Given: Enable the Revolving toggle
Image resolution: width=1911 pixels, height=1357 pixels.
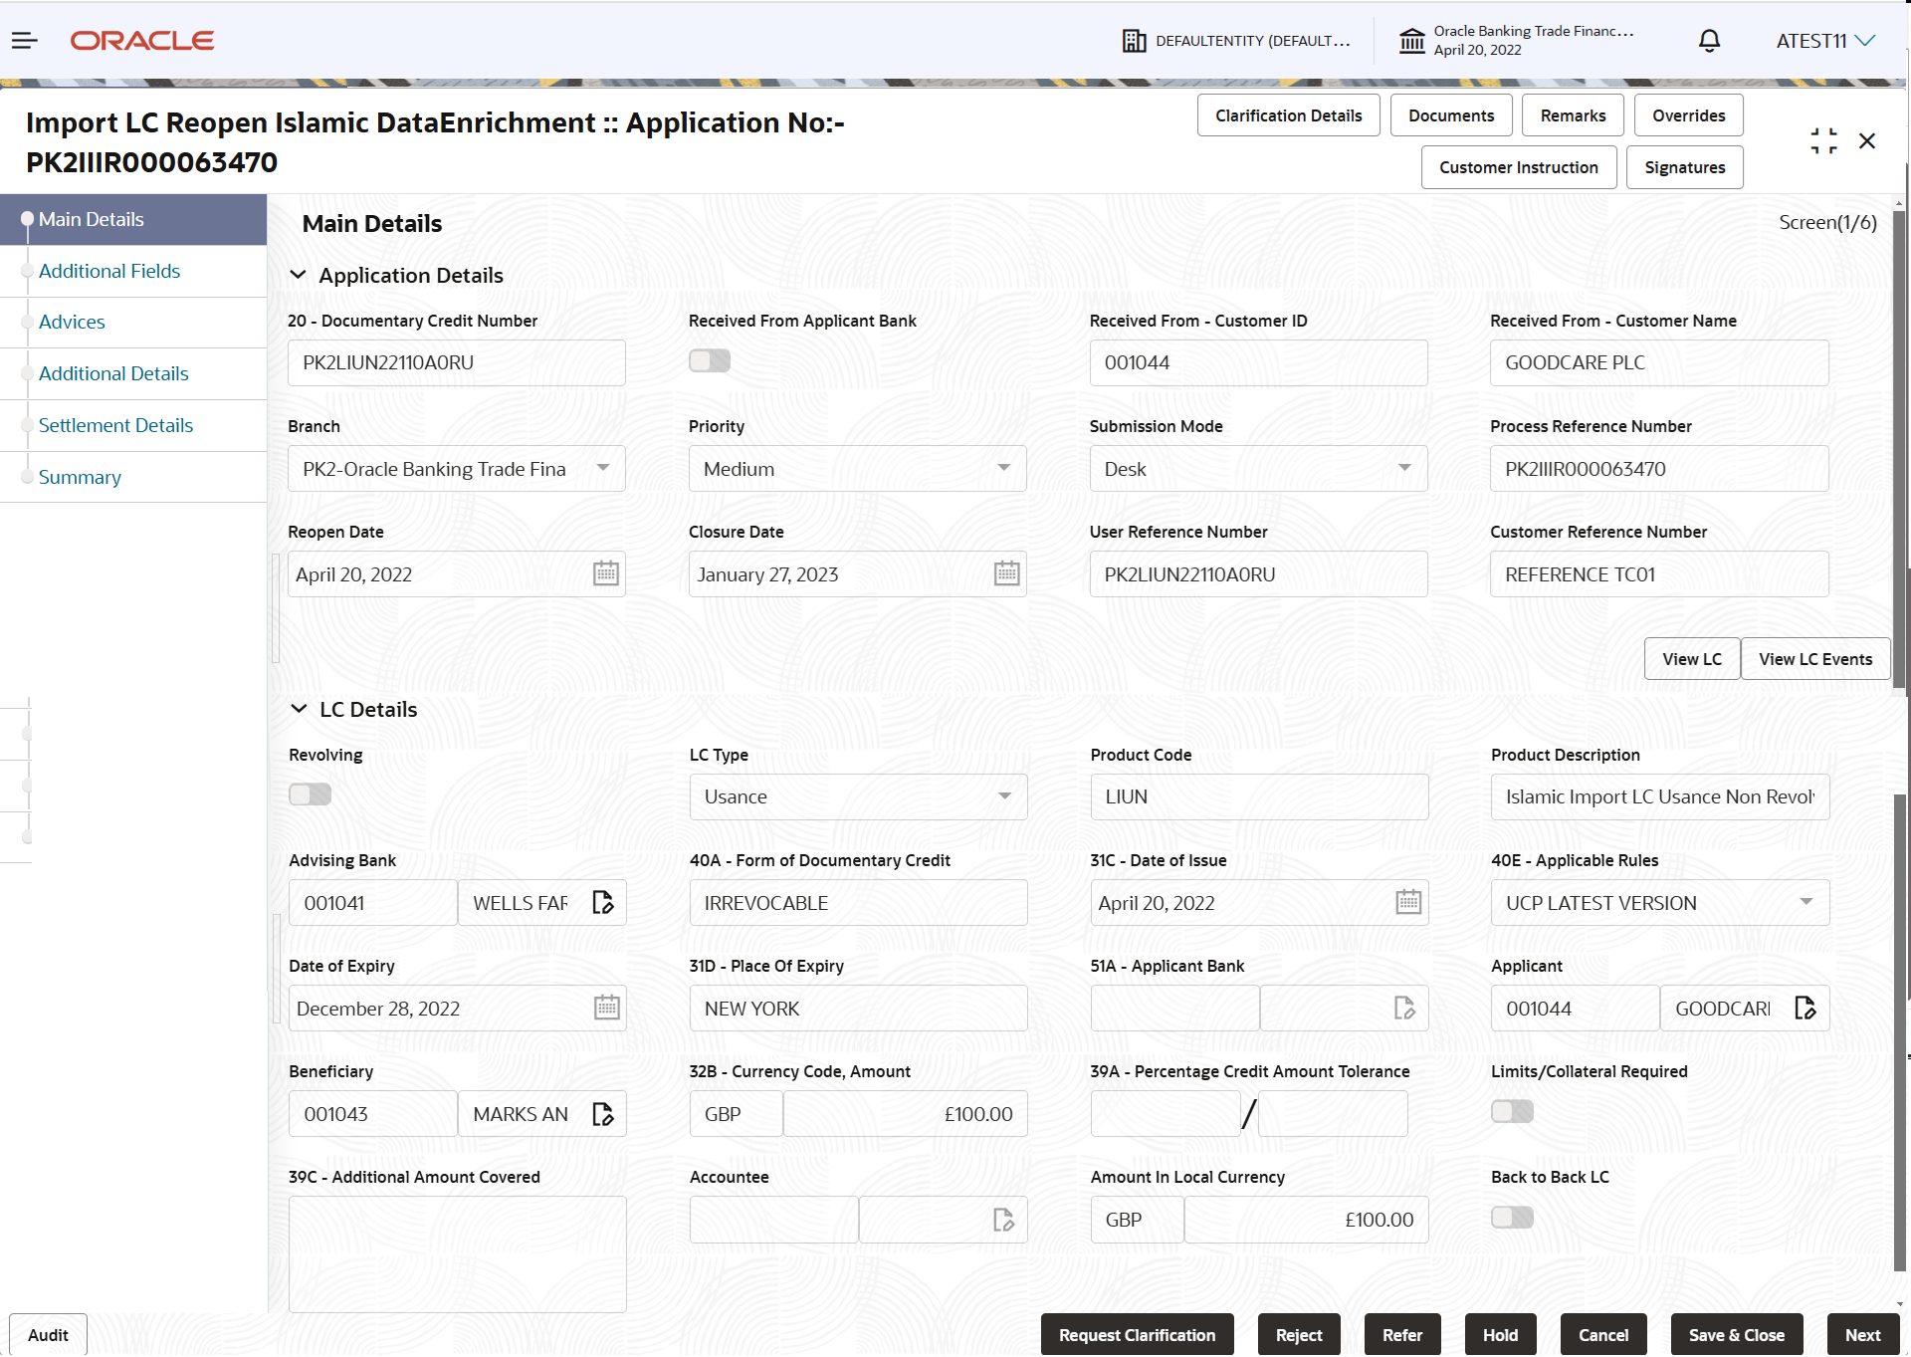Looking at the screenshot, I should (310, 793).
